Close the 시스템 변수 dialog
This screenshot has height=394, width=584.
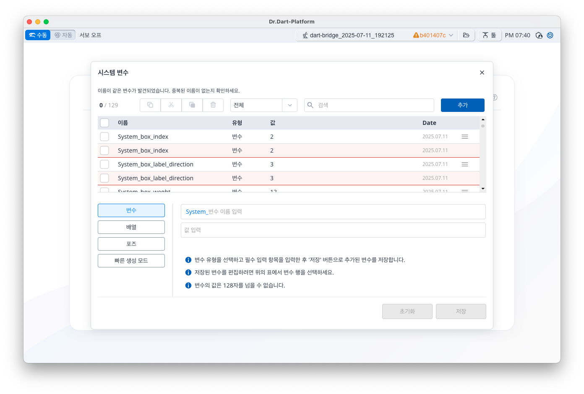[482, 73]
